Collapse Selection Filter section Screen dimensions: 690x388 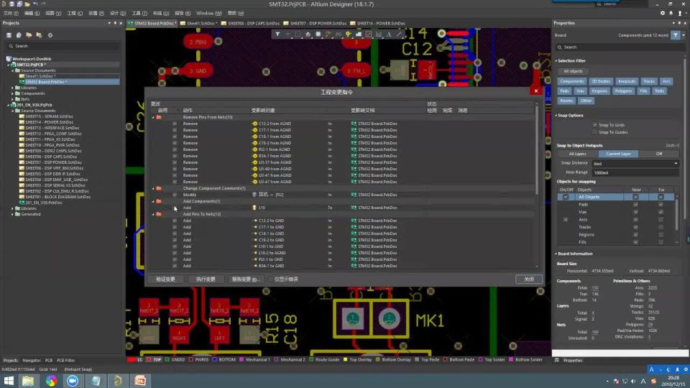pos(556,60)
